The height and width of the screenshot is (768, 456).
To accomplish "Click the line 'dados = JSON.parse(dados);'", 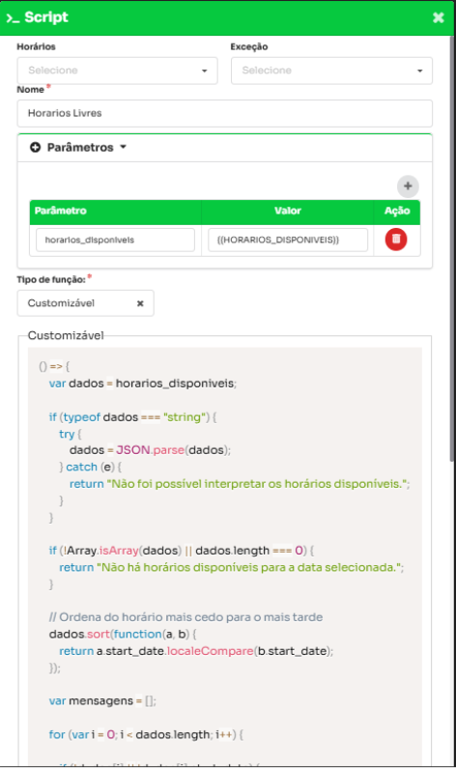I will pos(150,450).
